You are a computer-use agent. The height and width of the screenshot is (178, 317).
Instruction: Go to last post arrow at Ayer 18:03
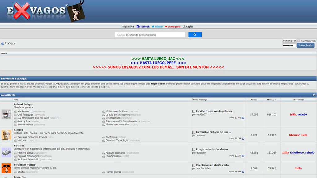(x=243, y=172)
